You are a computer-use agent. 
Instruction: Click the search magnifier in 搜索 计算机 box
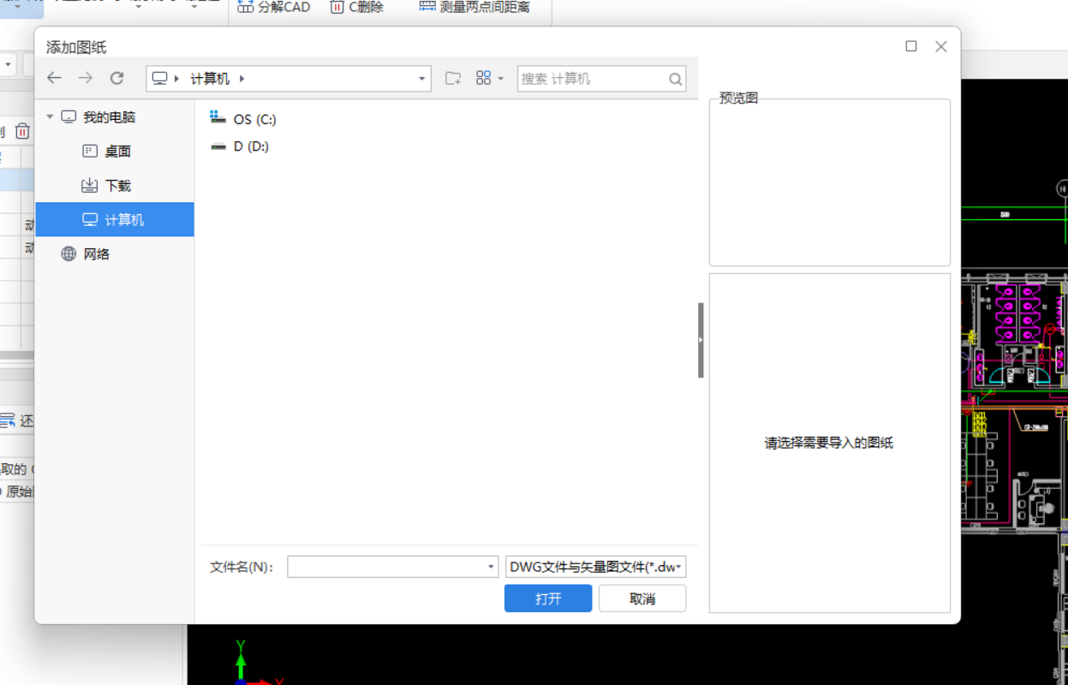coord(675,78)
